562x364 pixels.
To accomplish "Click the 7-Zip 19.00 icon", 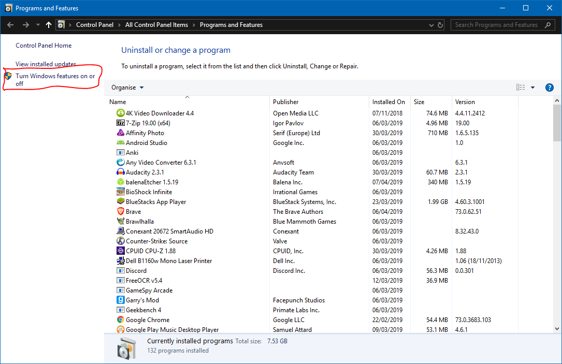I will coord(120,123).
